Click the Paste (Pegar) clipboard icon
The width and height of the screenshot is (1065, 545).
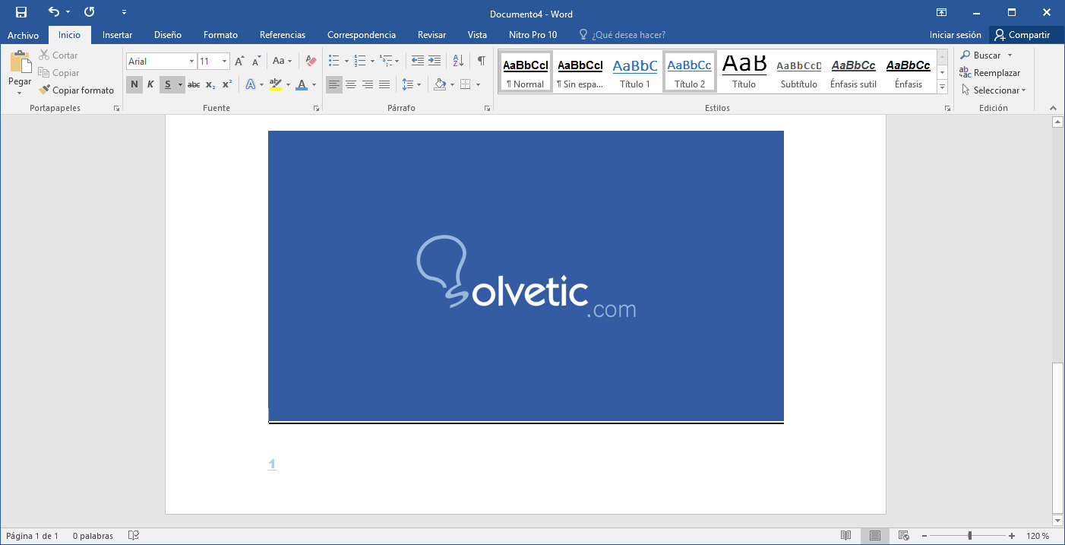click(x=21, y=62)
